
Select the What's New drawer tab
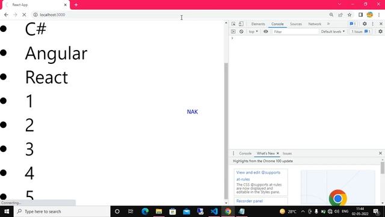(x=265, y=153)
